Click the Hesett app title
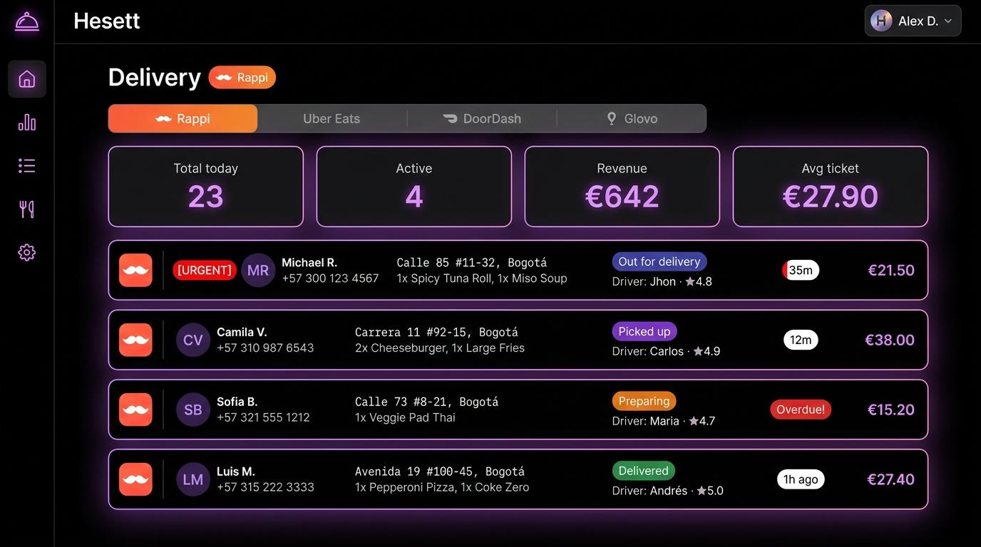Image resolution: width=981 pixels, height=547 pixels. [x=107, y=21]
